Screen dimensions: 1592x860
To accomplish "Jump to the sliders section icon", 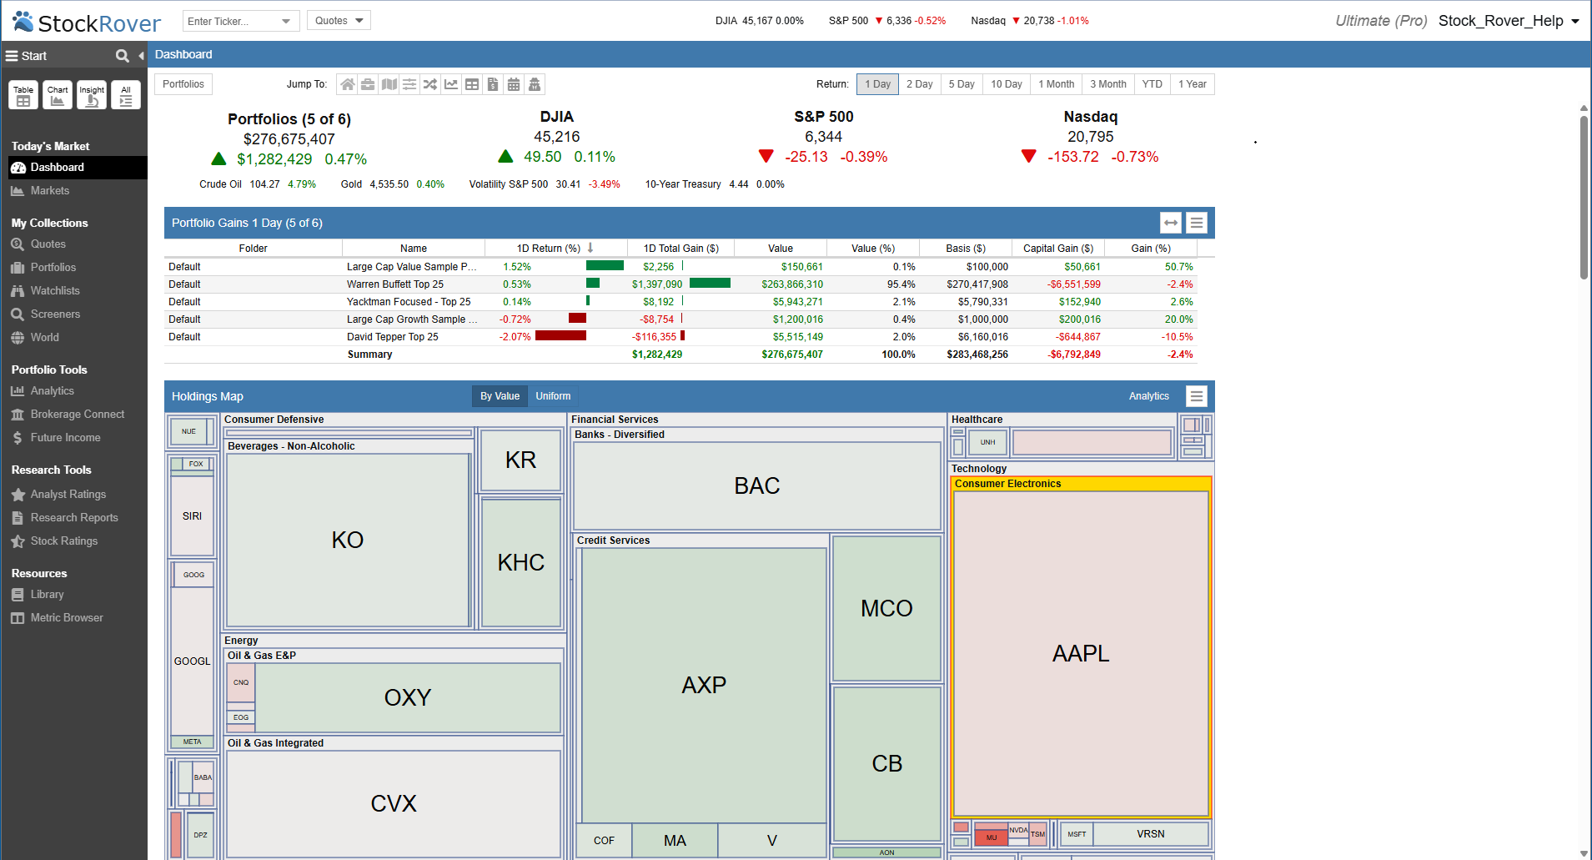I will pyautogui.click(x=409, y=84).
